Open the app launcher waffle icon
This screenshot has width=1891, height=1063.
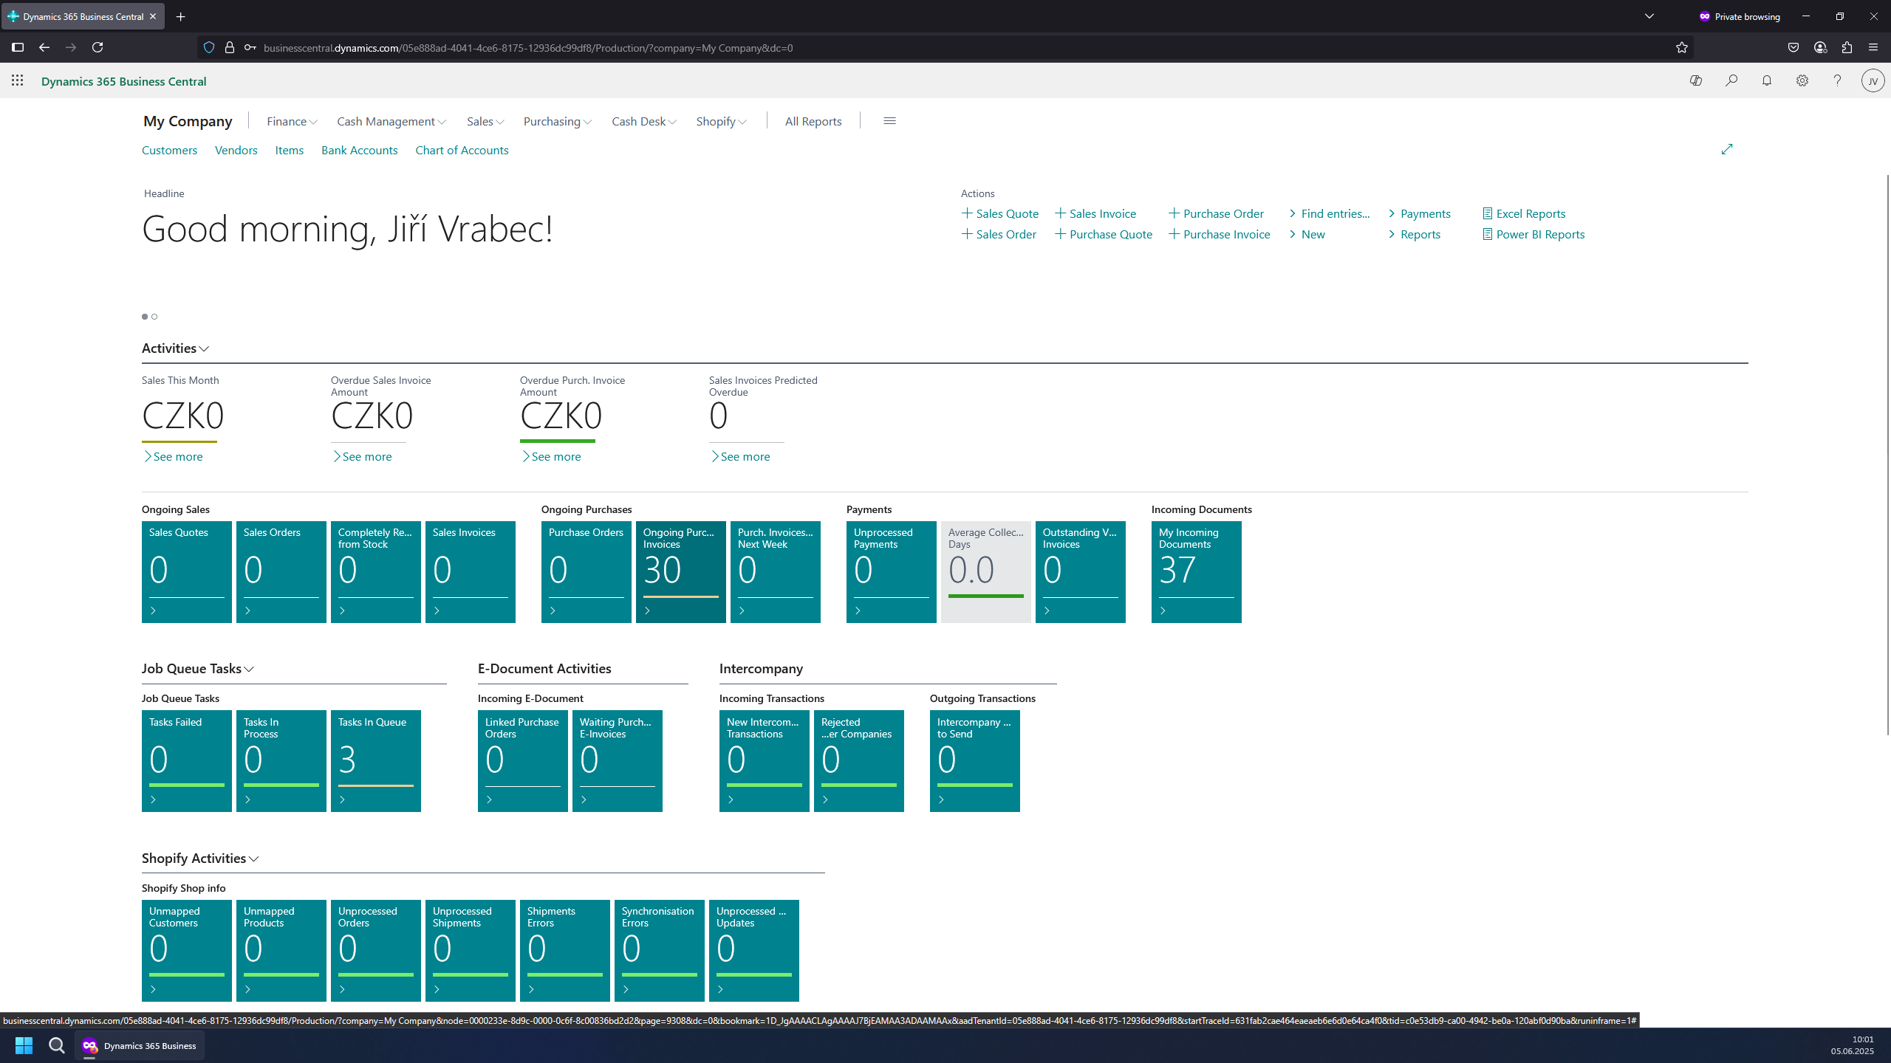point(18,80)
